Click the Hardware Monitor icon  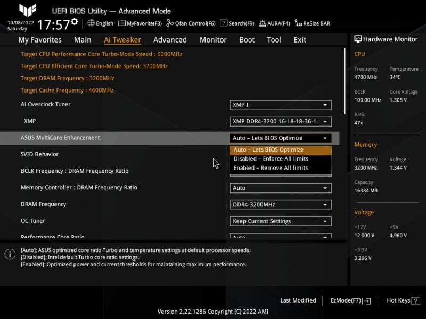[358, 39]
